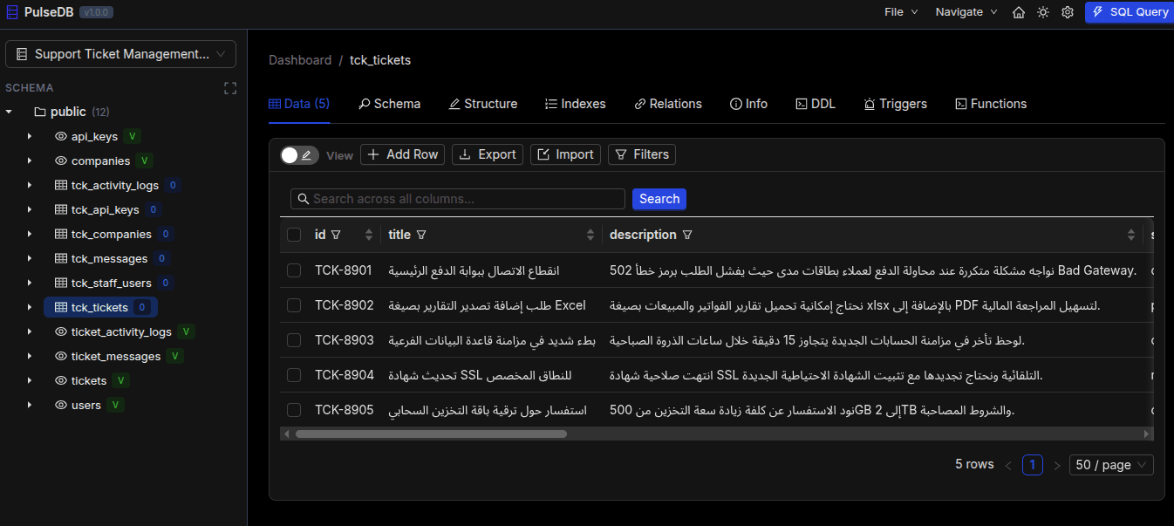Open the Info tab
Image resolution: width=1174 pixels, height=526 pixels.
[748, 104]
